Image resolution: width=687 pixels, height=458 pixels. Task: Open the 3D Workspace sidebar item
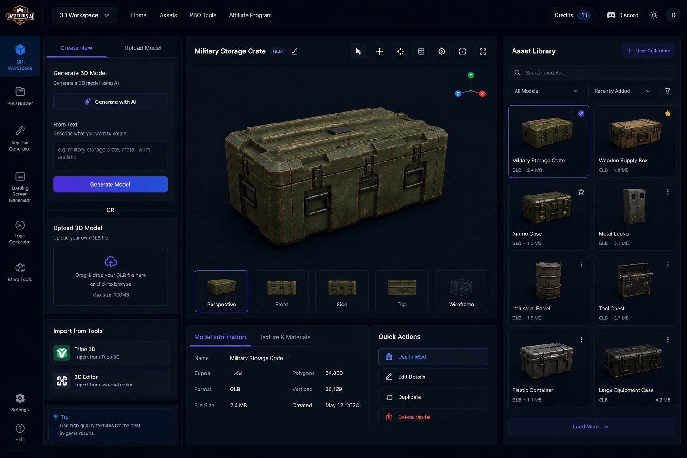(20, 57)
